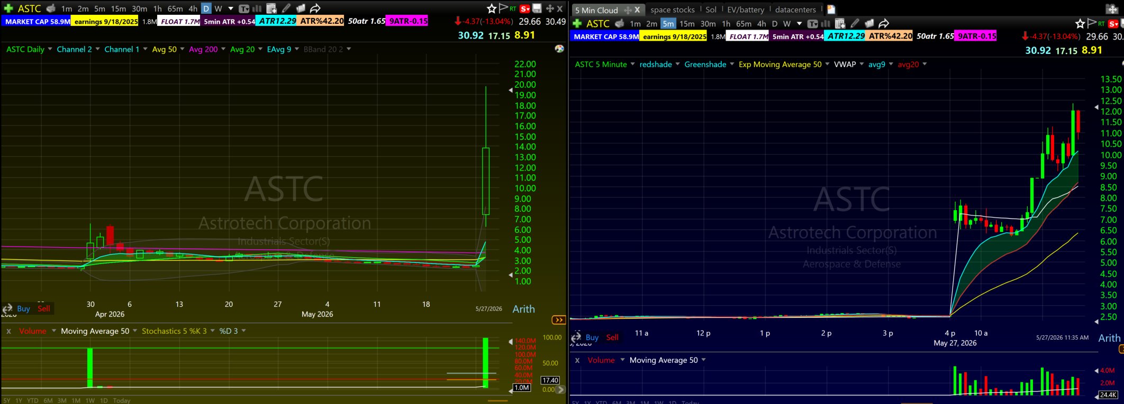1124x404 pixels.
Task: Click the upper price scale triangle handle on the daily chart
Action: point(511,90)
